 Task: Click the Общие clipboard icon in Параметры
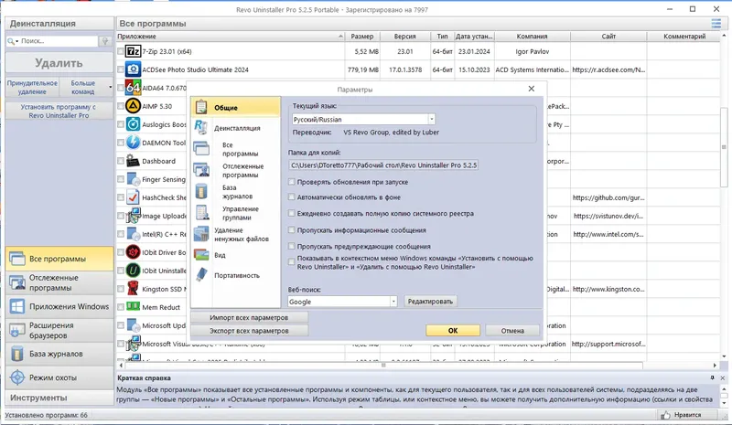(x=201, y=107)
